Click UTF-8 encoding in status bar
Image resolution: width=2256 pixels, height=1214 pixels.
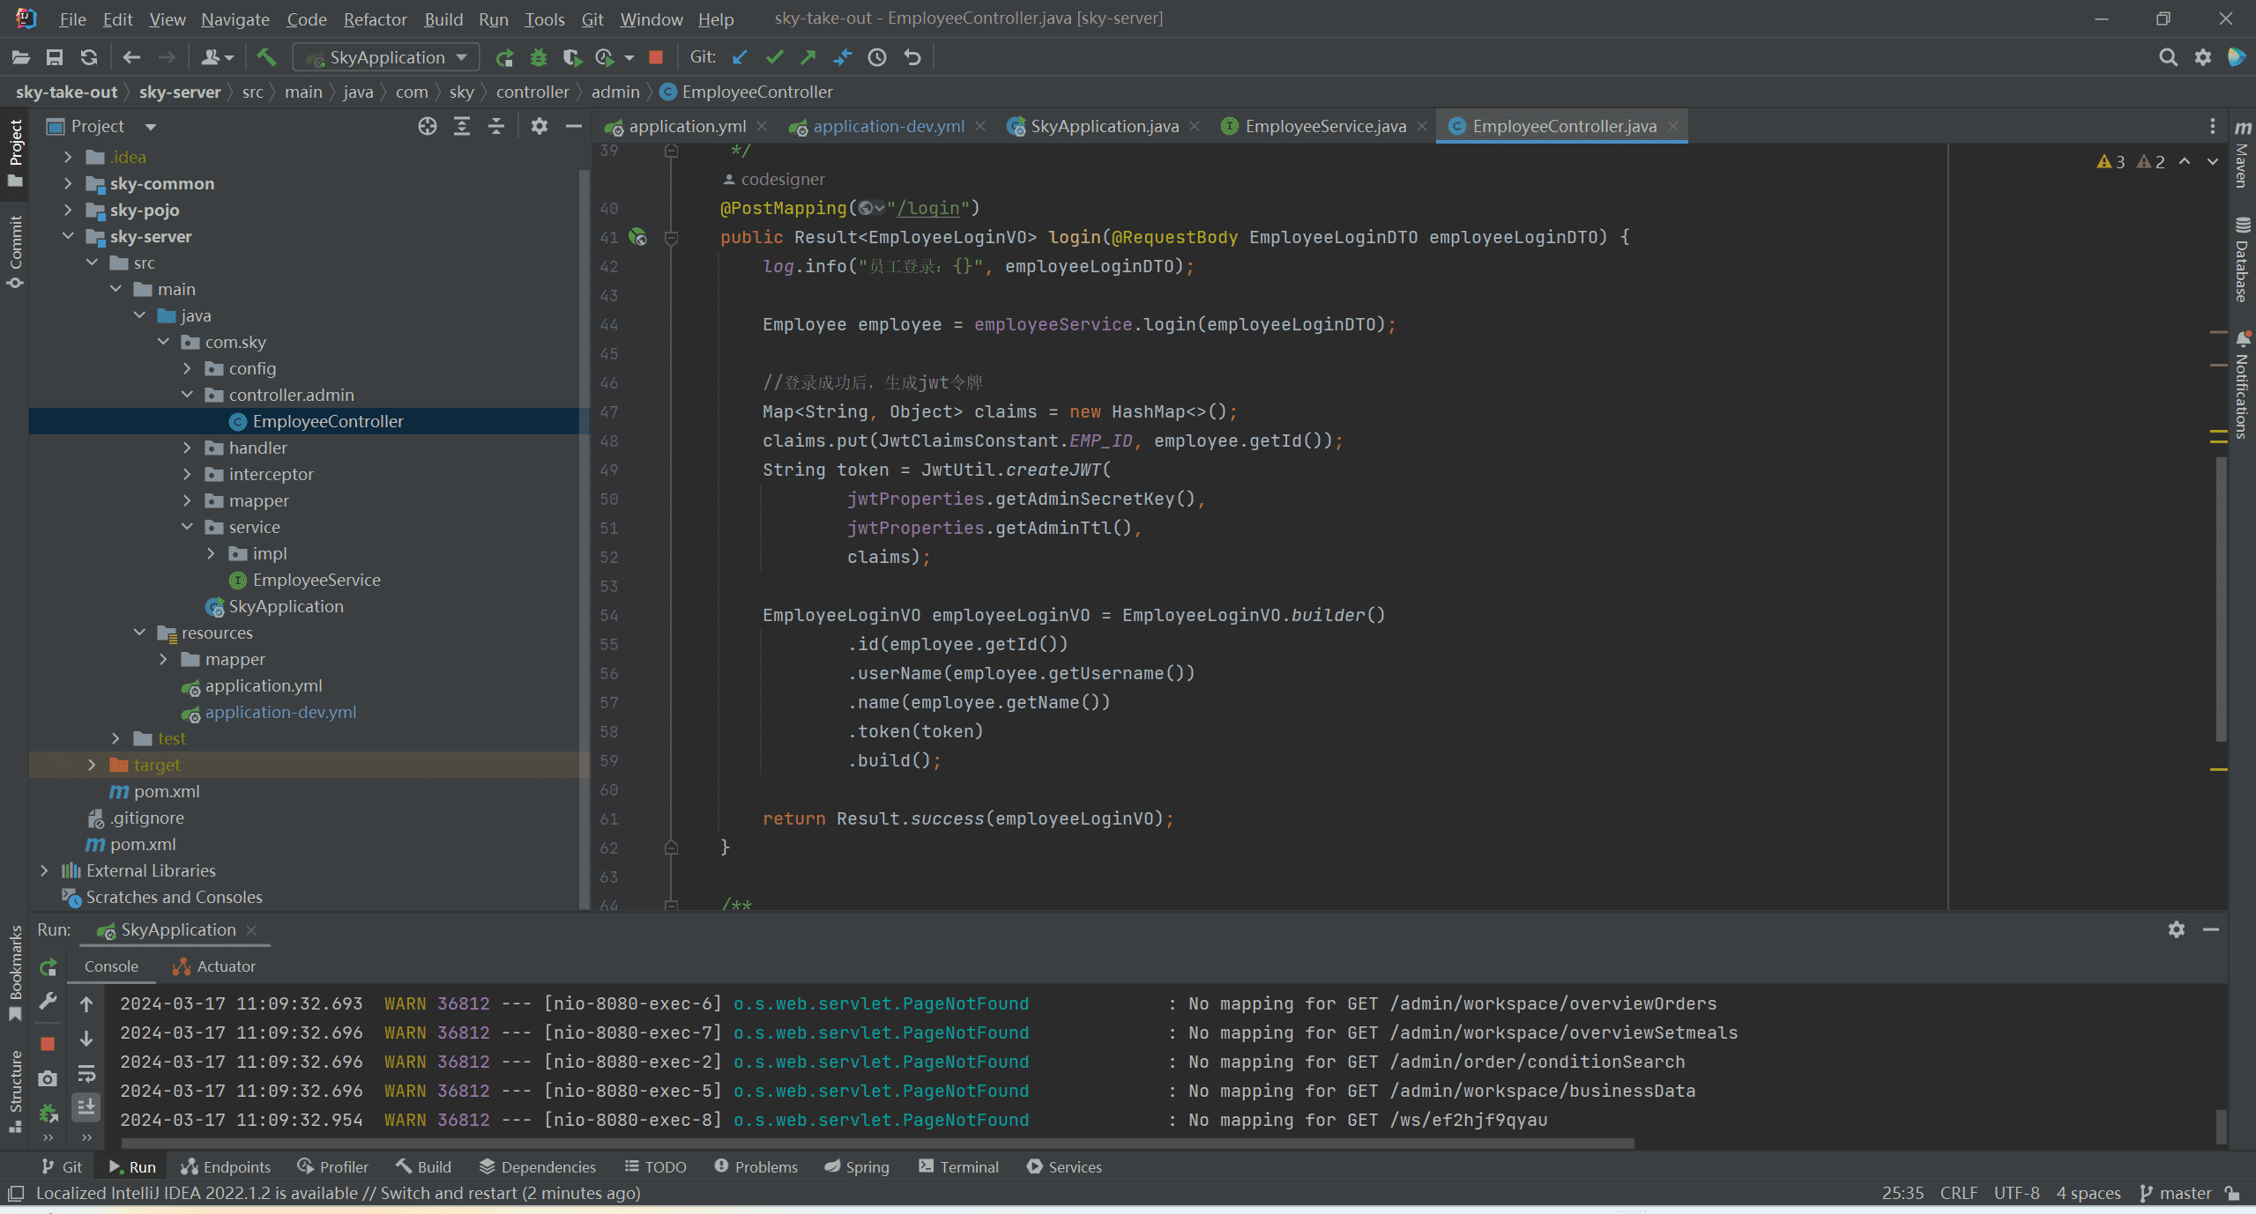click(x=2017, y=1193)
